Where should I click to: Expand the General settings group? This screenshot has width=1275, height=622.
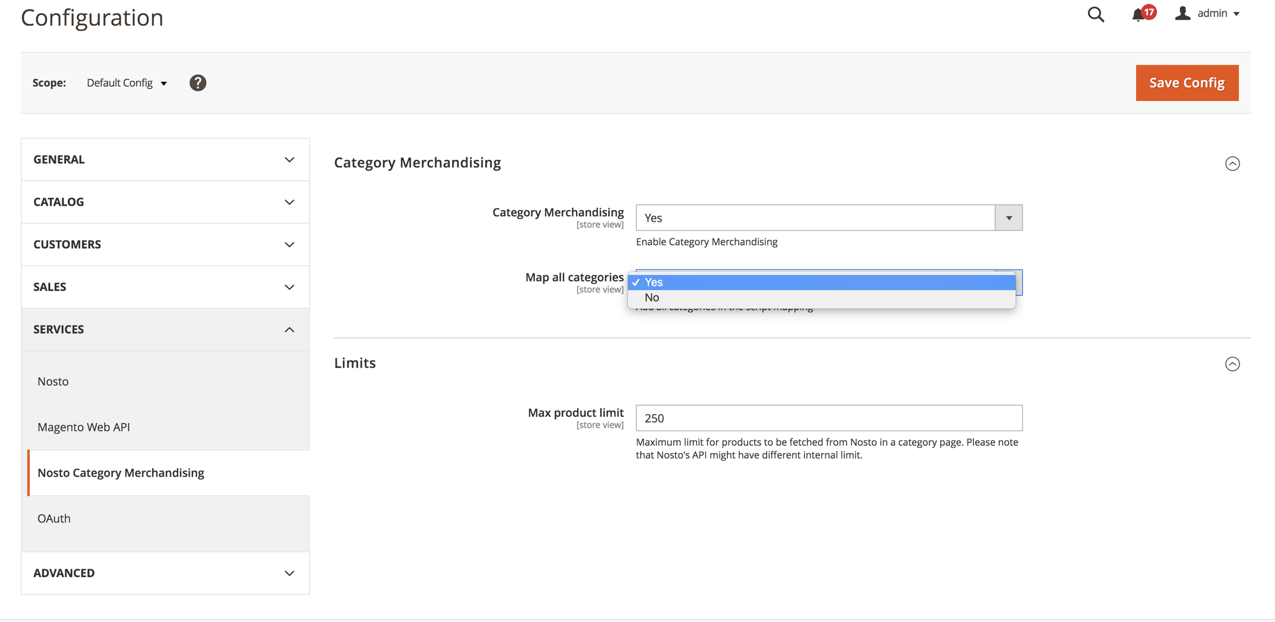click(x=165, y=159)
